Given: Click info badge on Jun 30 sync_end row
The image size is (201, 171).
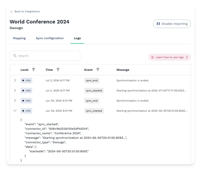Looking at the screenshot, I should tap(26, 101).
